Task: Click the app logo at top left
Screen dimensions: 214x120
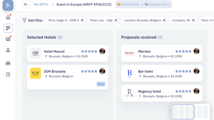Action: pos(8,5)
